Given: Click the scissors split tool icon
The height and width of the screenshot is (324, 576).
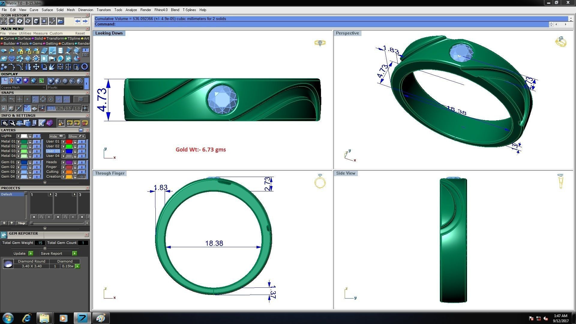Looking at the screenshot, I should 76,67.
